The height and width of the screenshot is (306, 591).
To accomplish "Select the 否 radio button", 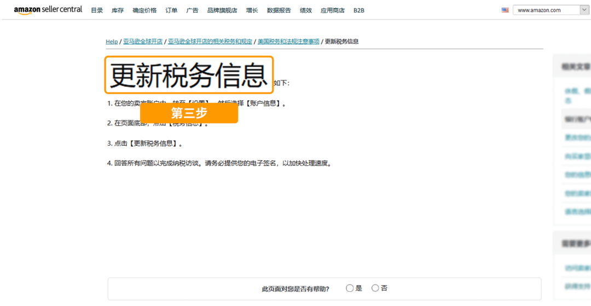I will tap(375, 288).
